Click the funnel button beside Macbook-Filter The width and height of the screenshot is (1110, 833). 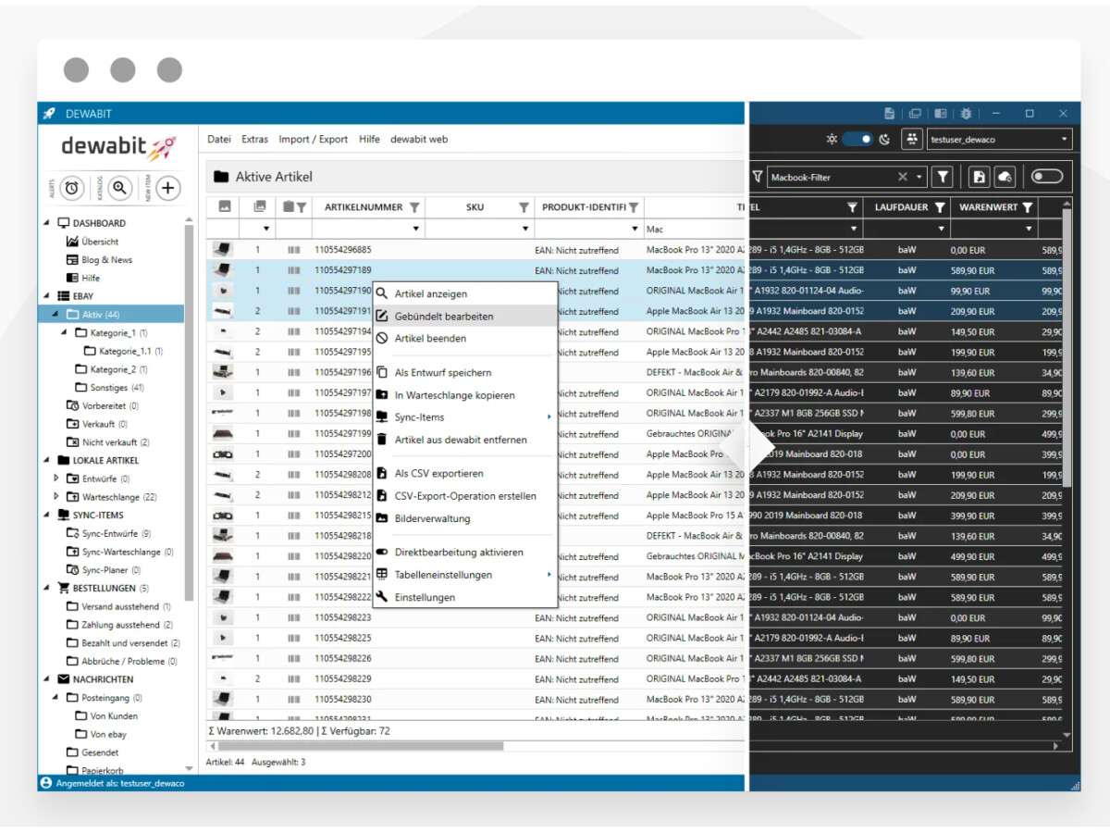tap(942, 177)
